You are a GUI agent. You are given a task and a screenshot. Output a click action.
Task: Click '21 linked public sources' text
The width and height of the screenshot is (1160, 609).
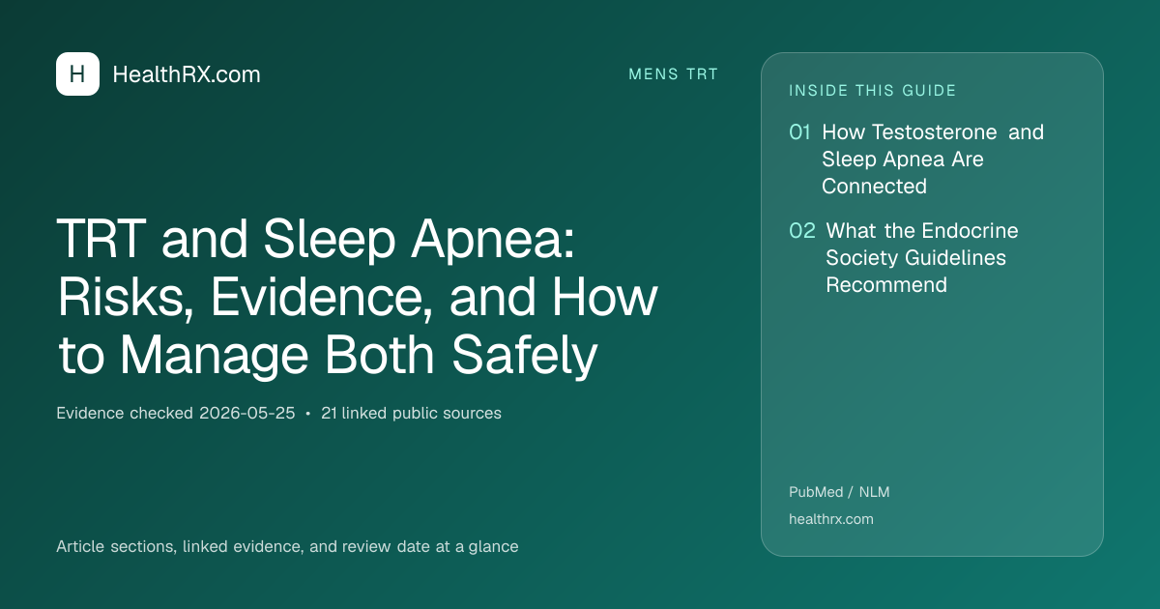click(410, 413)
